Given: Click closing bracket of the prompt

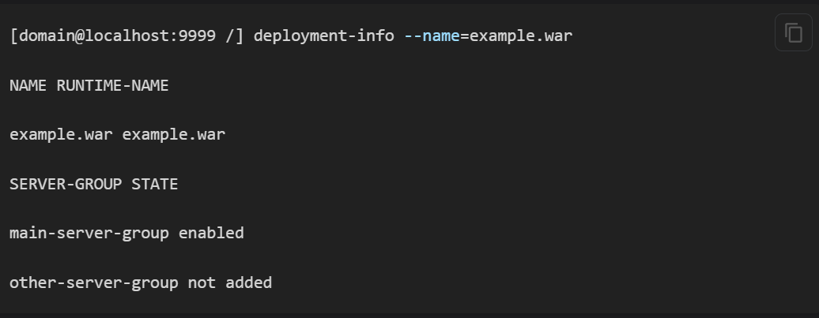Looking at the screenshot, I should 240,37.
